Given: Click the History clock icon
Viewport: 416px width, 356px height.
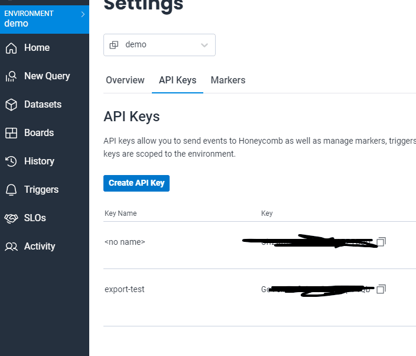Looking at the screenshot, I should pos(11,161).
